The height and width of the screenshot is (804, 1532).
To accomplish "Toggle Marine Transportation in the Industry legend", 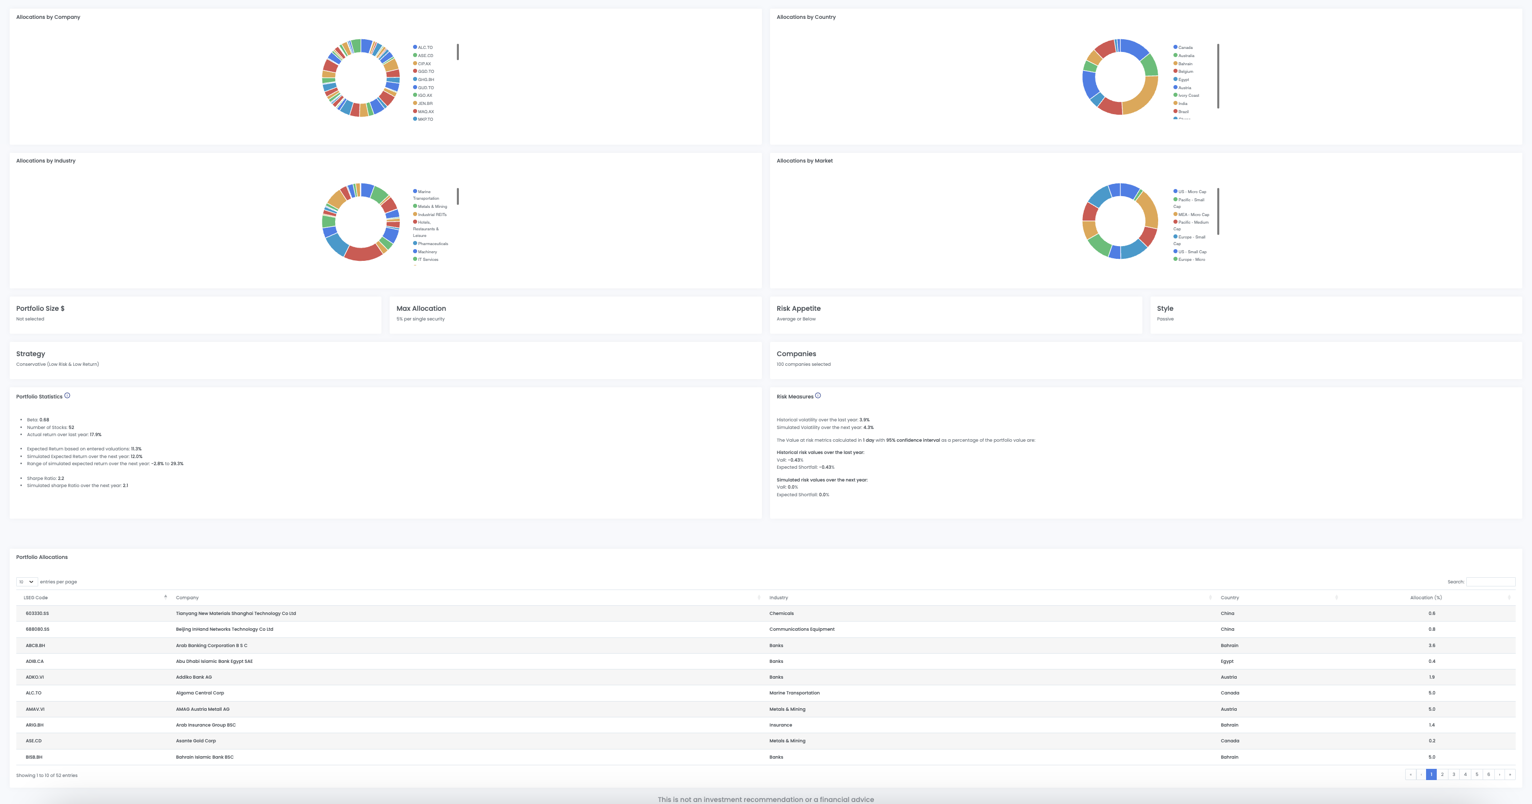I will 426,195.
